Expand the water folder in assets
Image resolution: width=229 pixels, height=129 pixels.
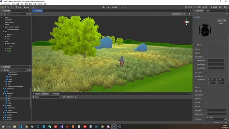point(5,79)
